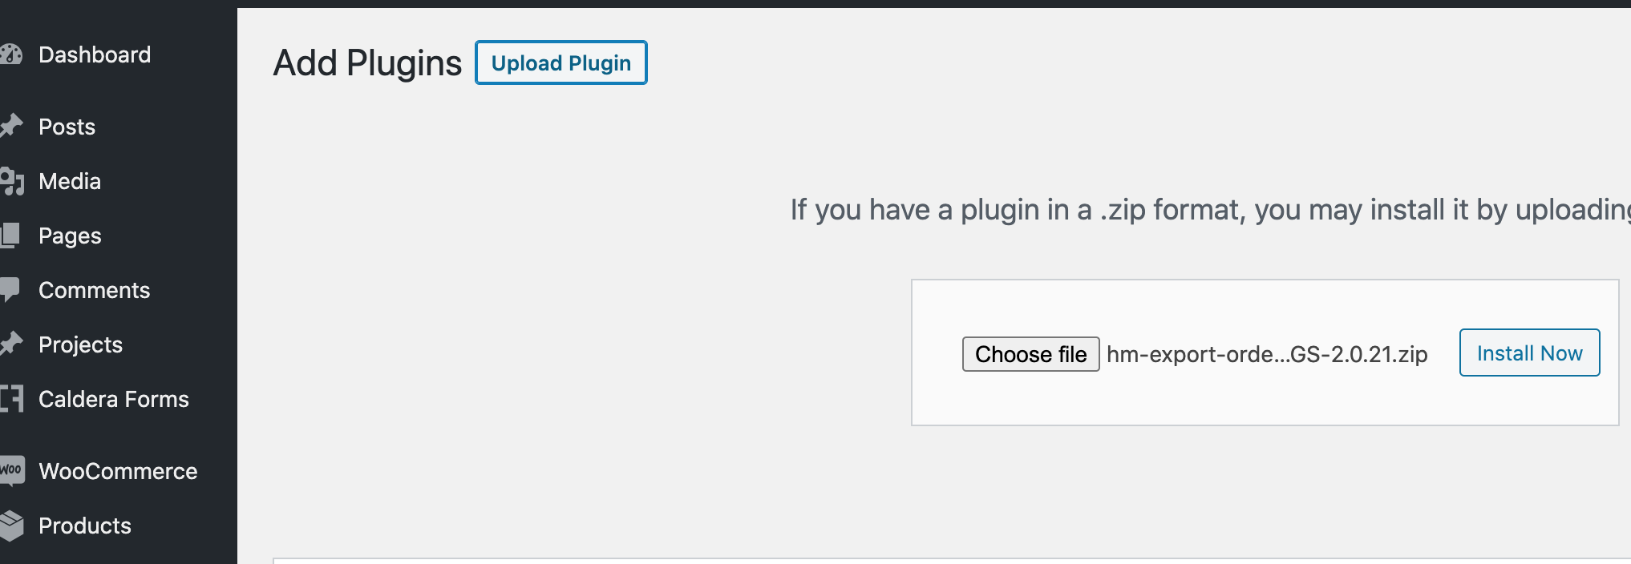The height and width of the screenshot is (564, 1631).
Task: Open the Dashboard menu item
Action: [x=95, y=54]
